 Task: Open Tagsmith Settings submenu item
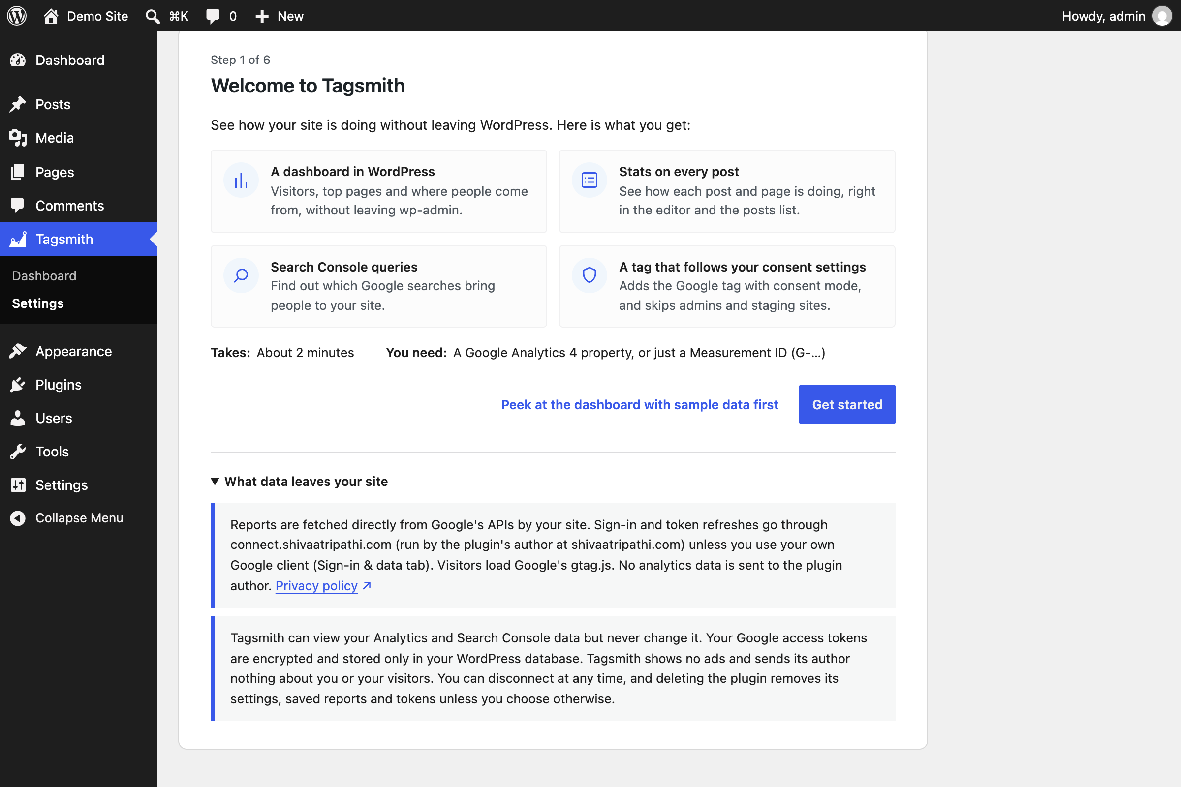[x=38, y=303]
